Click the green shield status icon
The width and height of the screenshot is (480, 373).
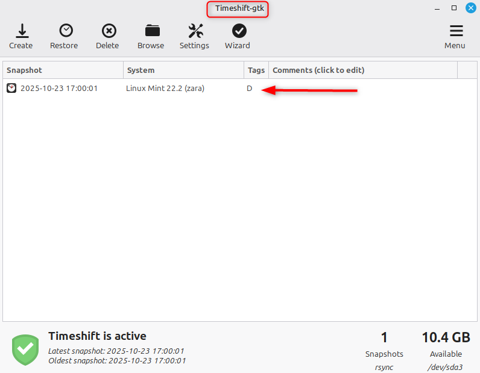[26, 349]
